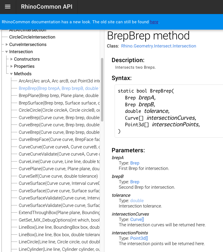Open the CurveCurve method entry
This screenshot has height=252, width=223.
click(x=59, y=147)
